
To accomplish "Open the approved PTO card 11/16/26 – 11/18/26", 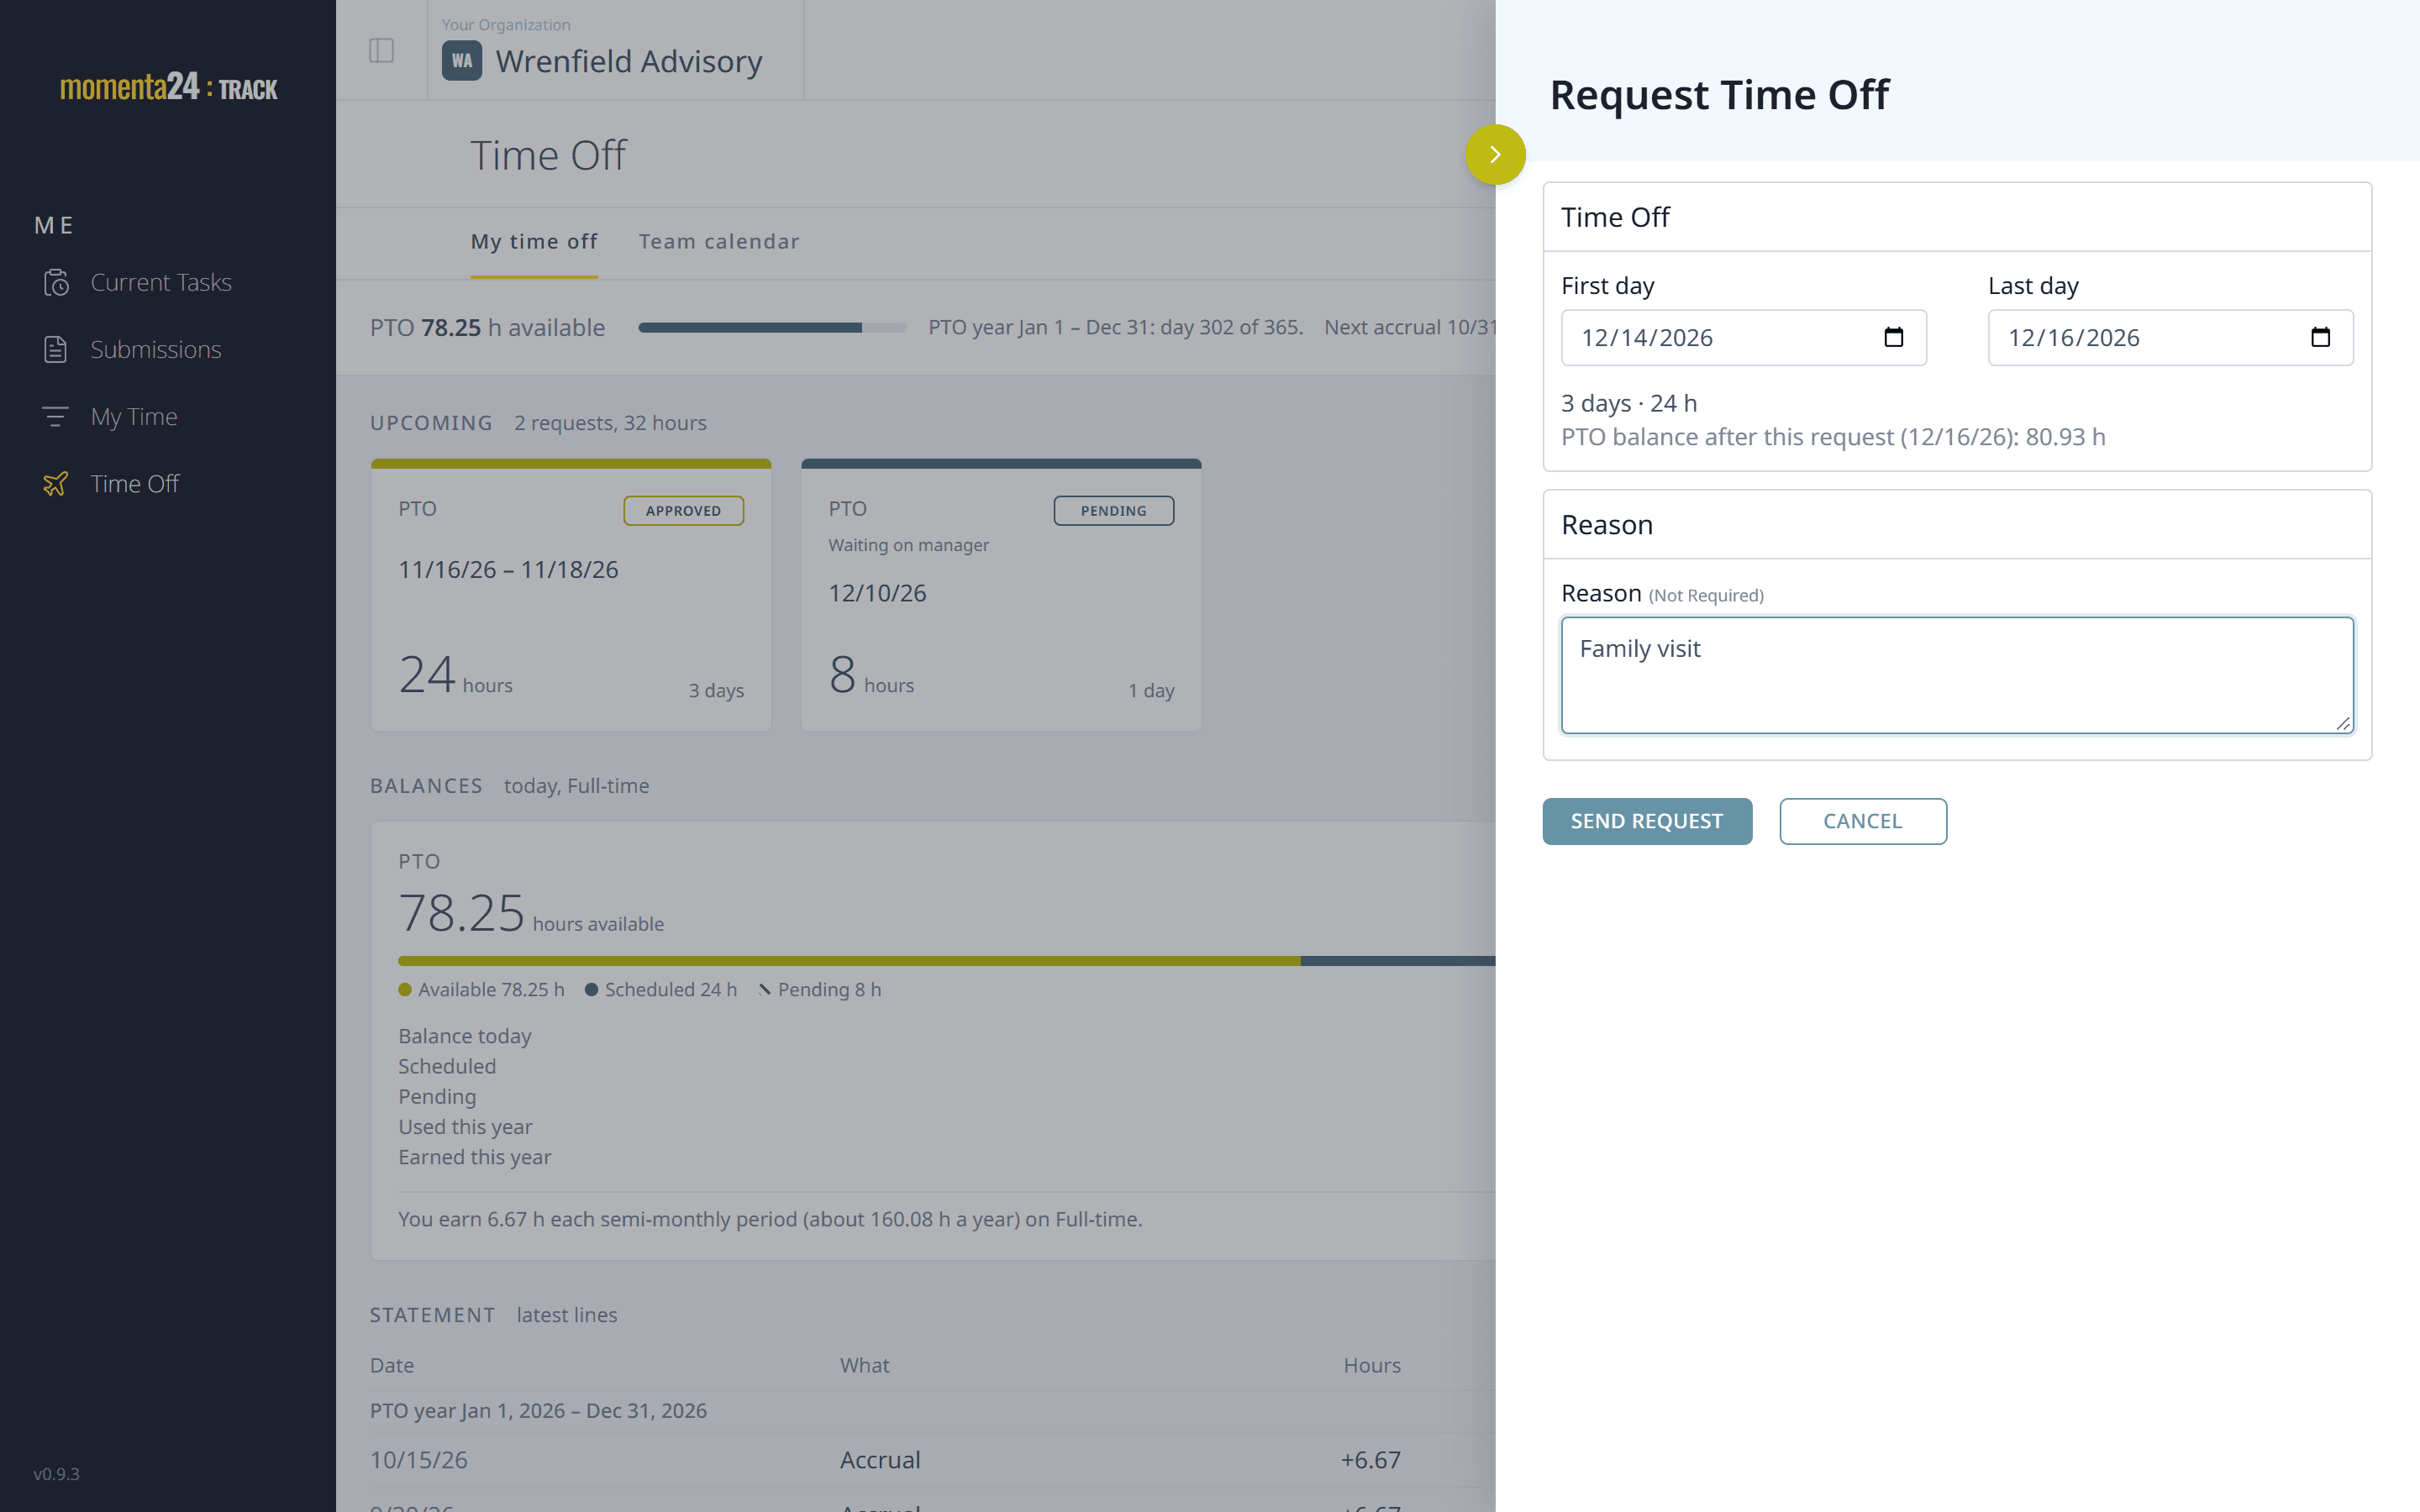I will pos(571,596).
